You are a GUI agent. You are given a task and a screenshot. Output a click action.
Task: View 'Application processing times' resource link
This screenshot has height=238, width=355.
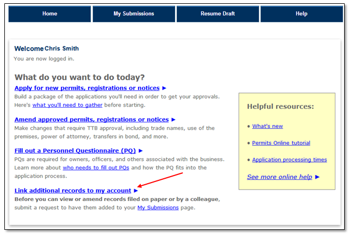coord(289,160)
